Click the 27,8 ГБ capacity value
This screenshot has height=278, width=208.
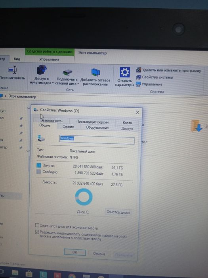click(x=116, y=185)
